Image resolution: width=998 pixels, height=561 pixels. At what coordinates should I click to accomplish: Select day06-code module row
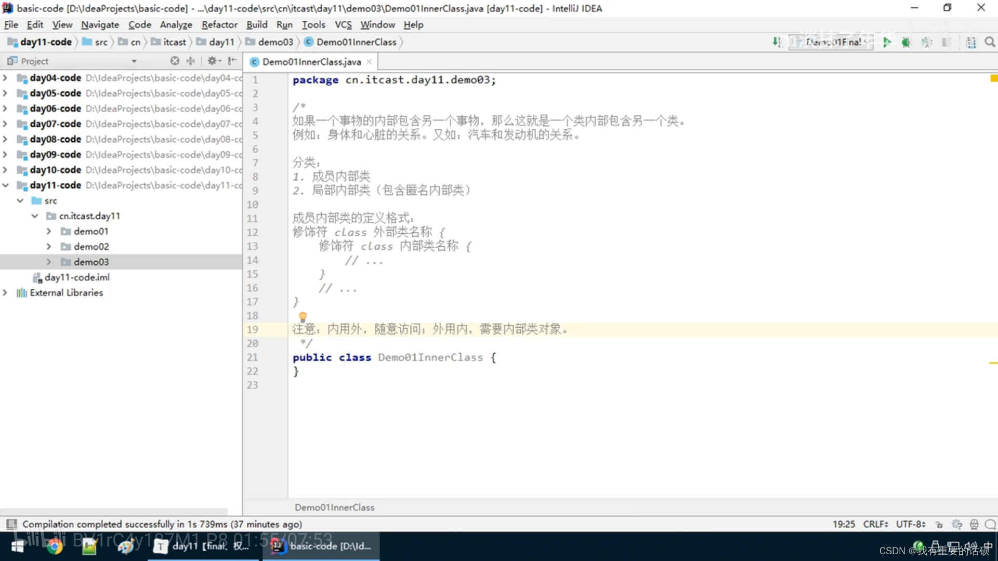pyautogui.click(x=121, y=109)
